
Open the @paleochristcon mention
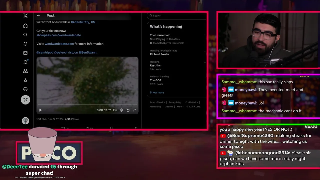(x=66, y=52)
